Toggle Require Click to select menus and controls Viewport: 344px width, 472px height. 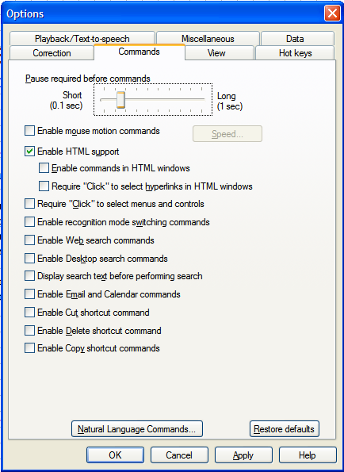(x=29, y=204)
